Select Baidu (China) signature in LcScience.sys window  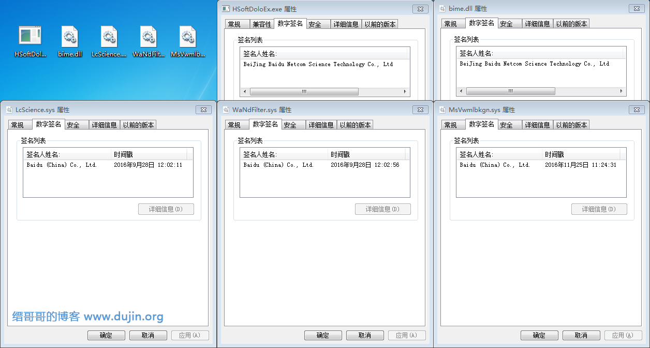point(108,165)
